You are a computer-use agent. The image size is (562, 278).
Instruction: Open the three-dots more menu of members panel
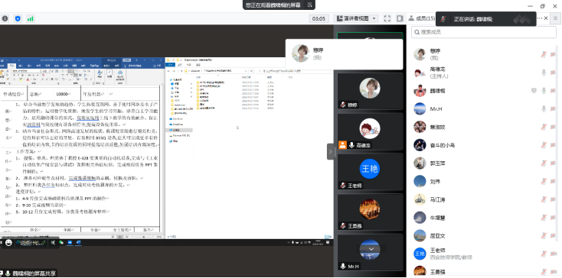[540, 18]
